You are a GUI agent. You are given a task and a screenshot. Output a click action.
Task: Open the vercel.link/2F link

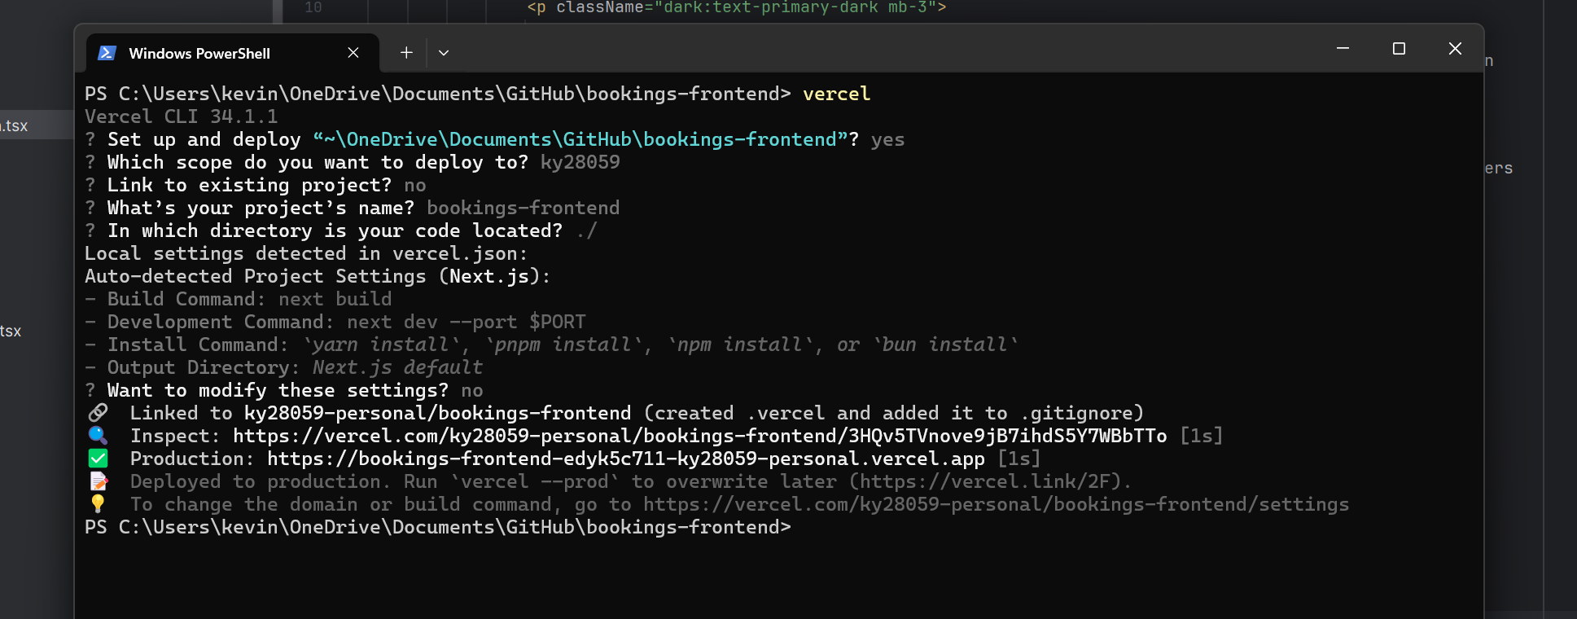point(985,482)
